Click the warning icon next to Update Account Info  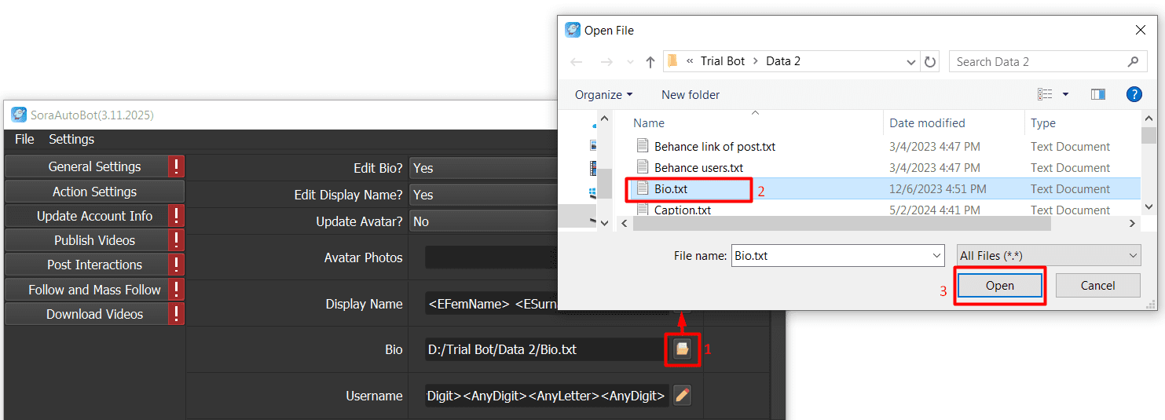[177, 216]
